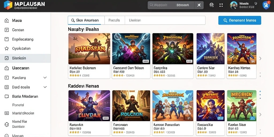Clear the header search with X button
274x137 pixels.
tap(199, 5)
